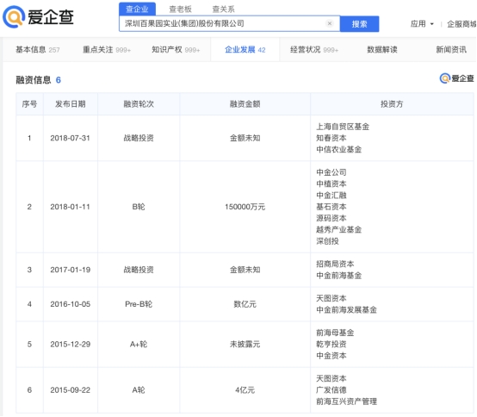Click the date 2018-07-31
The height and width of the screenshot is (417, 477).
click(x=71, y=138)
